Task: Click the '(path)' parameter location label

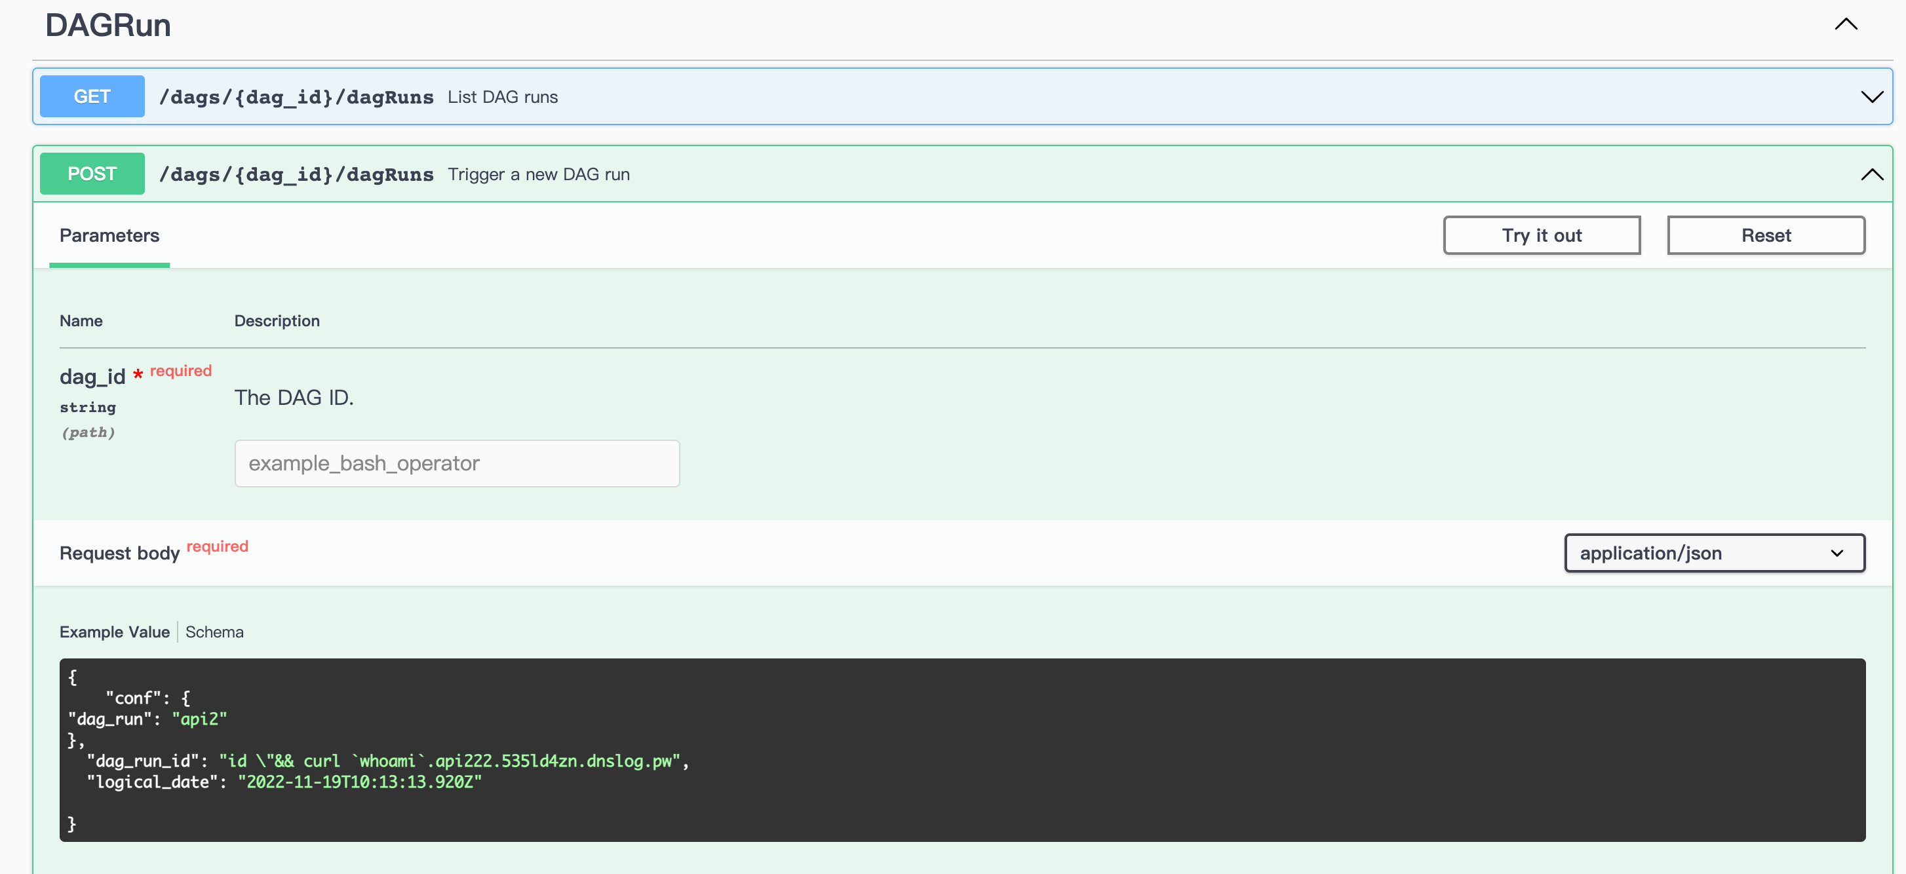Action: tap(88, 432)
